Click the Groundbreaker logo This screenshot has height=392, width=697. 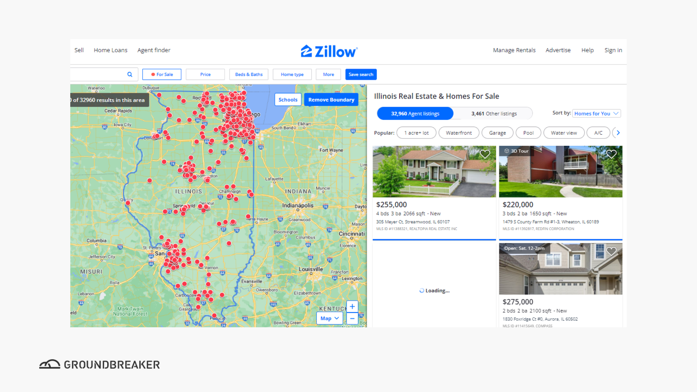click(99, 364)
